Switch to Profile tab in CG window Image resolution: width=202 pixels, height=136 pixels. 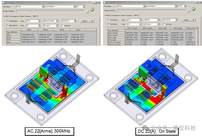pos(6,16)
